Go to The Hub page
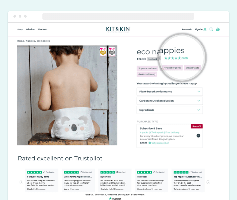Viewport: 237px width, 200px height. (x=42, y=29)
